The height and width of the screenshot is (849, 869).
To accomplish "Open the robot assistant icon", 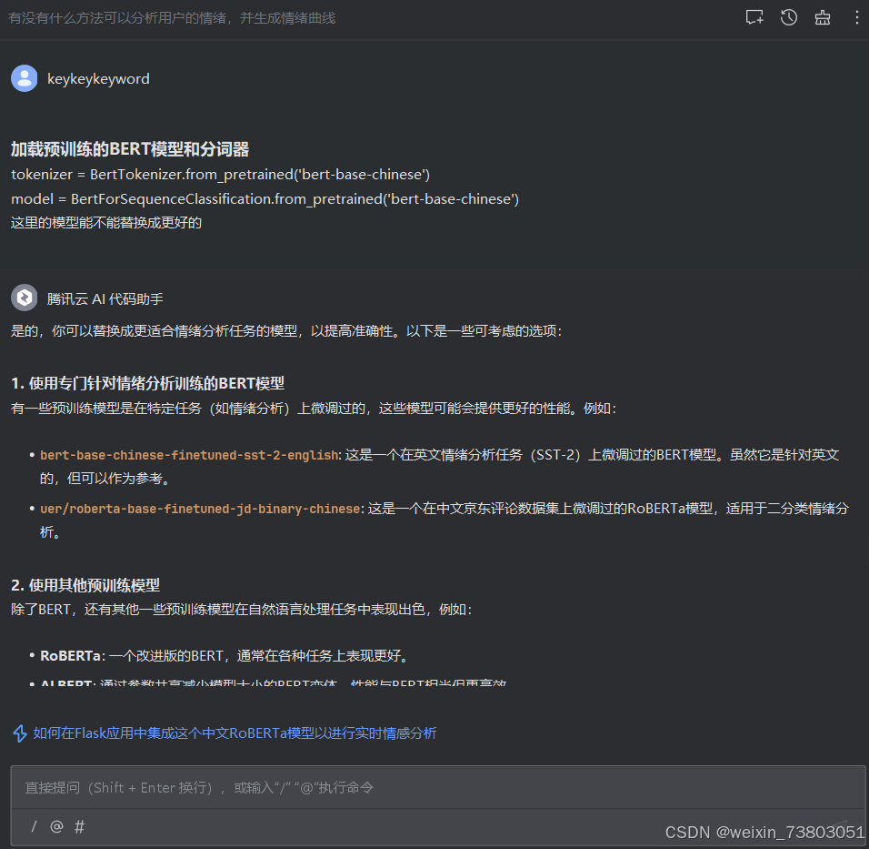I will coord(823,18).
